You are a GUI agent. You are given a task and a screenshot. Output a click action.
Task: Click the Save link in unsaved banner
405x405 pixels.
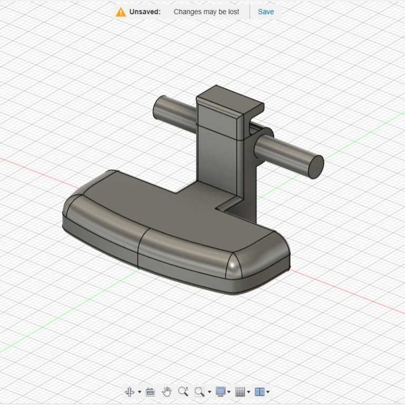pyautogui.click(x=266, y=12)
